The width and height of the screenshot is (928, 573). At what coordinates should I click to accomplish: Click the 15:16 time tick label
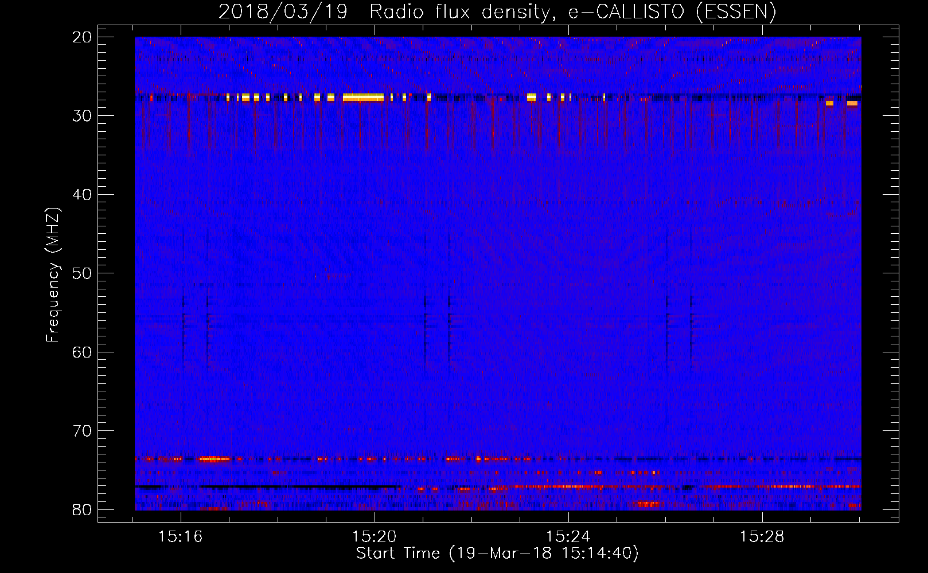pyautogui.click(x=181, y=536)
